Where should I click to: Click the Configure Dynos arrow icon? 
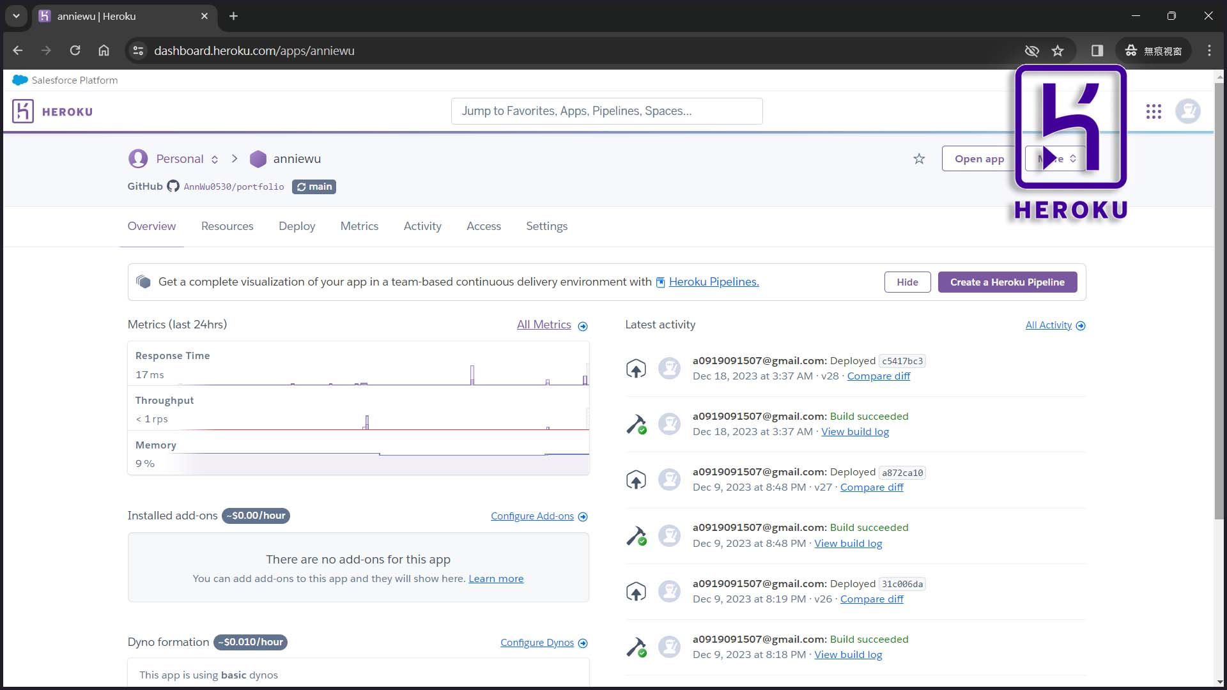pyautogui.click(x=583, y=643)
